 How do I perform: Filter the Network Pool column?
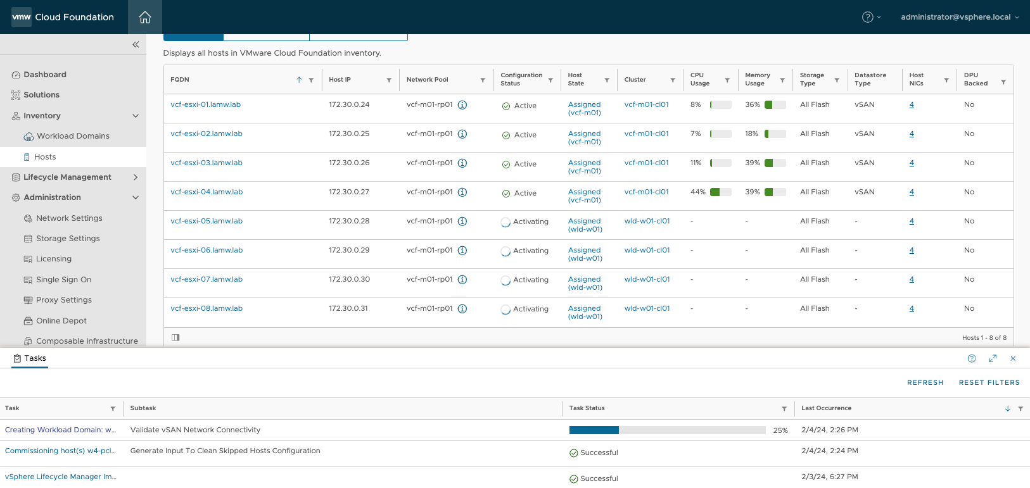[x=483, y=80]
